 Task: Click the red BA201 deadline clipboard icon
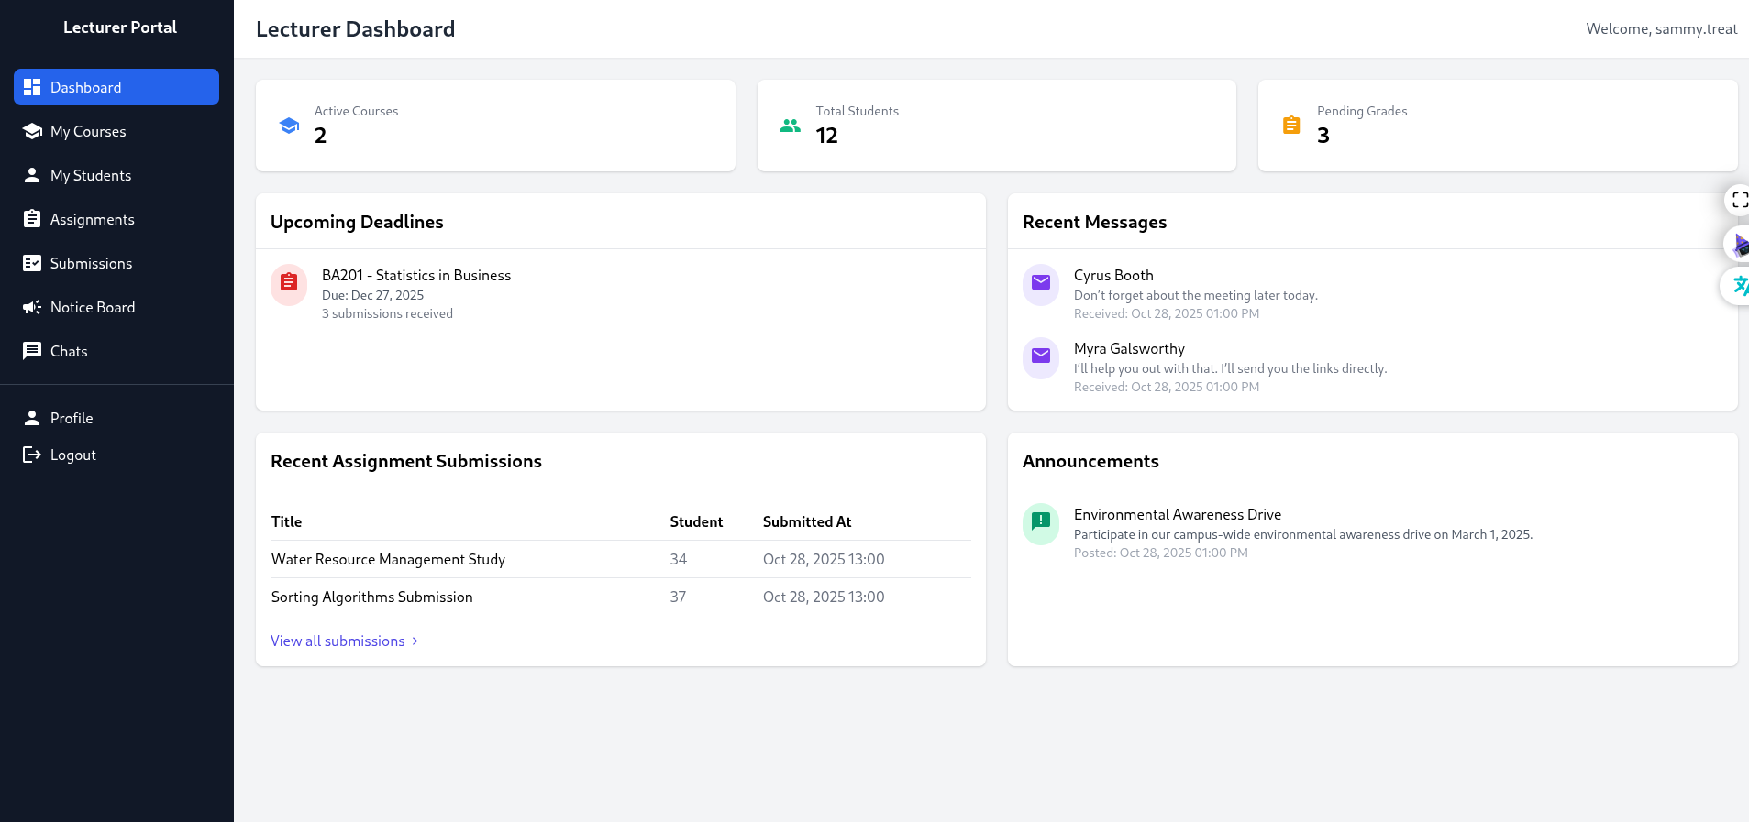pyautogui.click(x=289, y=283)
